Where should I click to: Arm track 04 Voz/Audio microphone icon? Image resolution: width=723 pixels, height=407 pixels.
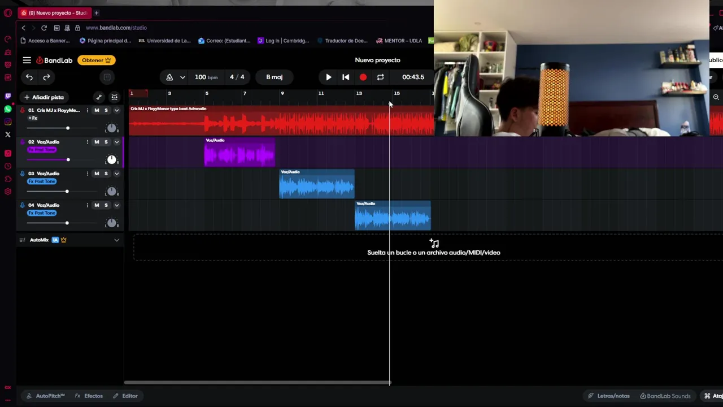click(22, 205)
